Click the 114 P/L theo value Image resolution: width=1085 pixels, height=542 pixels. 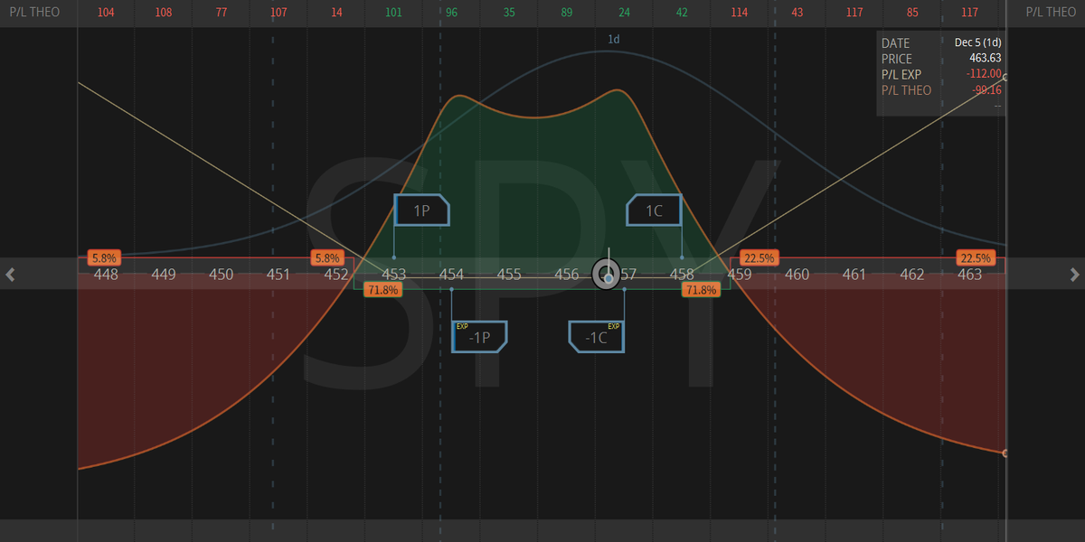[x=740, y=14]
